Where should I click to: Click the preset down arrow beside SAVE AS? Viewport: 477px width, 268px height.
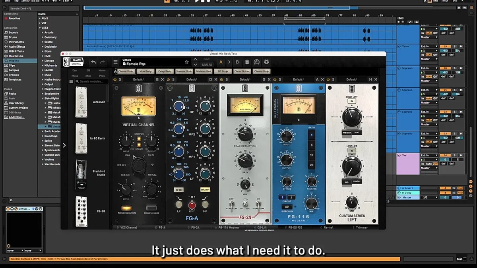coord(195,65)
